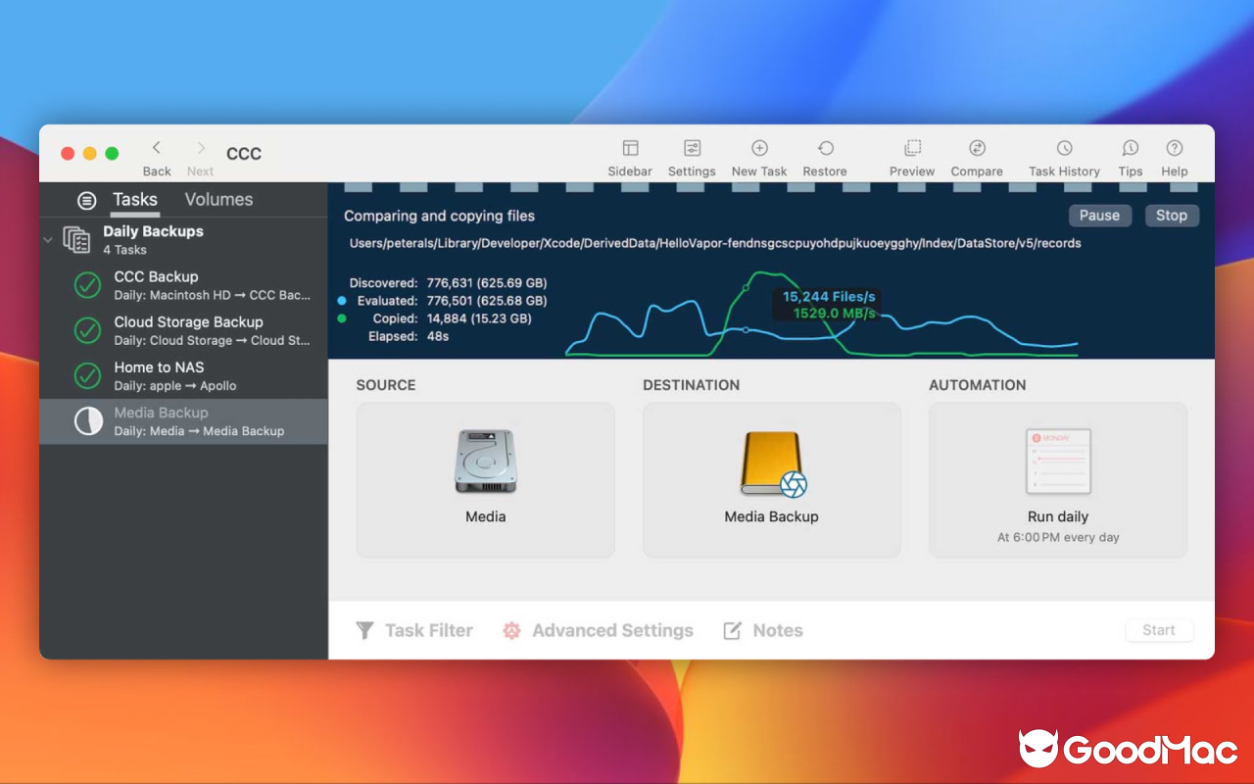The image size is (1254, 784).
Task: Create a New Task
Action: [x=758, y=155]
